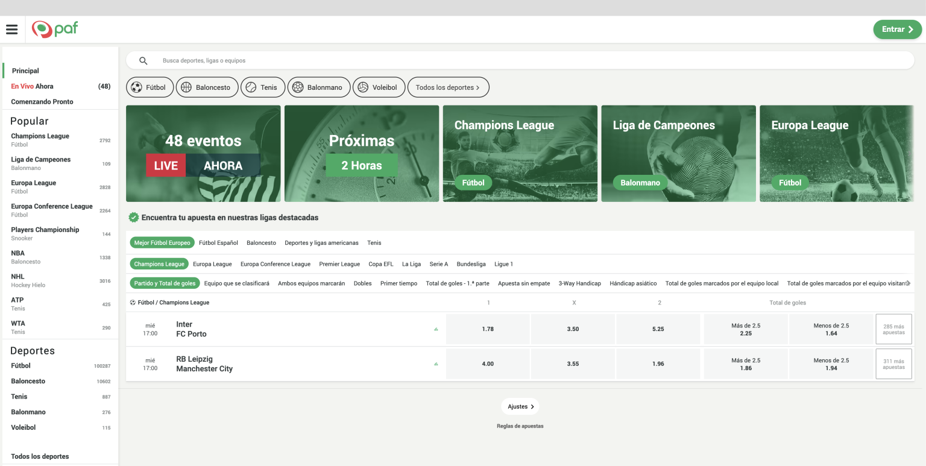The image size is (926, 466).
Task: Open Todos los deportes sidebar link
Action: [x=40, y=456]
